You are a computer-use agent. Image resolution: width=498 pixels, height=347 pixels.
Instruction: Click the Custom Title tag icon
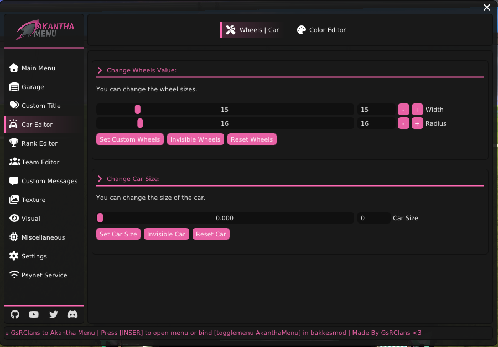[14, 106]
